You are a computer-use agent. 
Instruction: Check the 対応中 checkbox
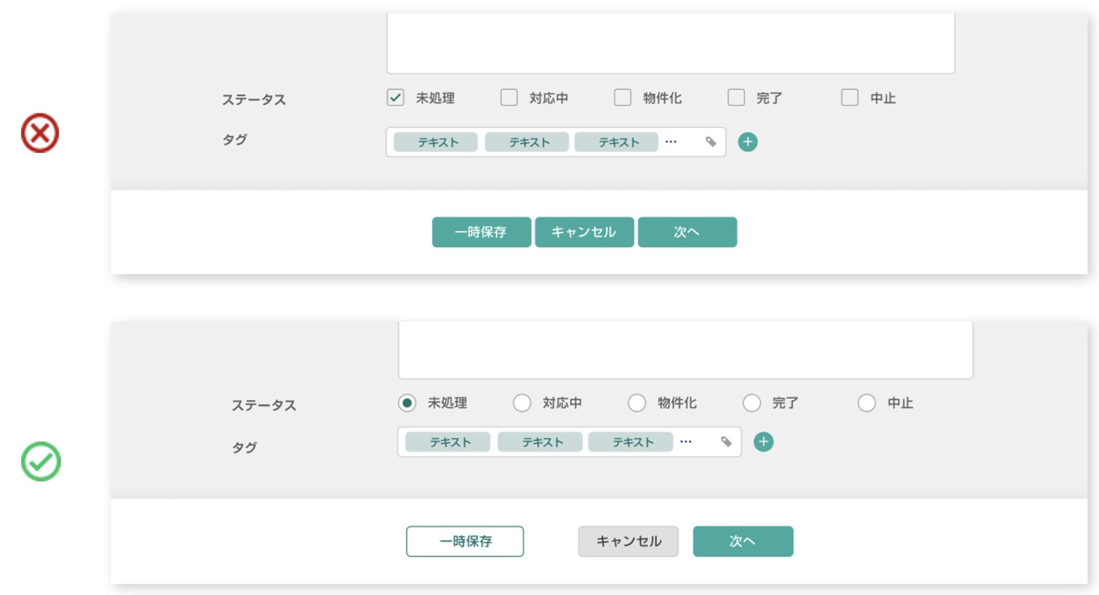click(x=508, y=98)
